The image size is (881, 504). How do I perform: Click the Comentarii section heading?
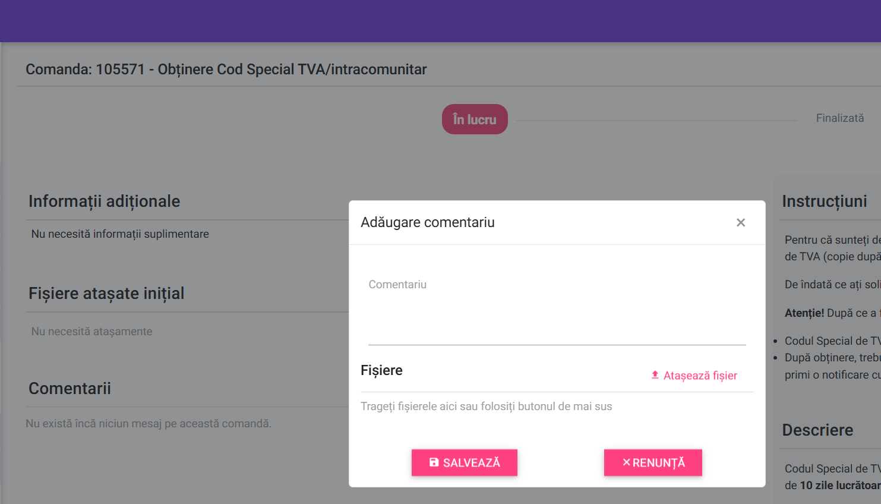point(70,389)
